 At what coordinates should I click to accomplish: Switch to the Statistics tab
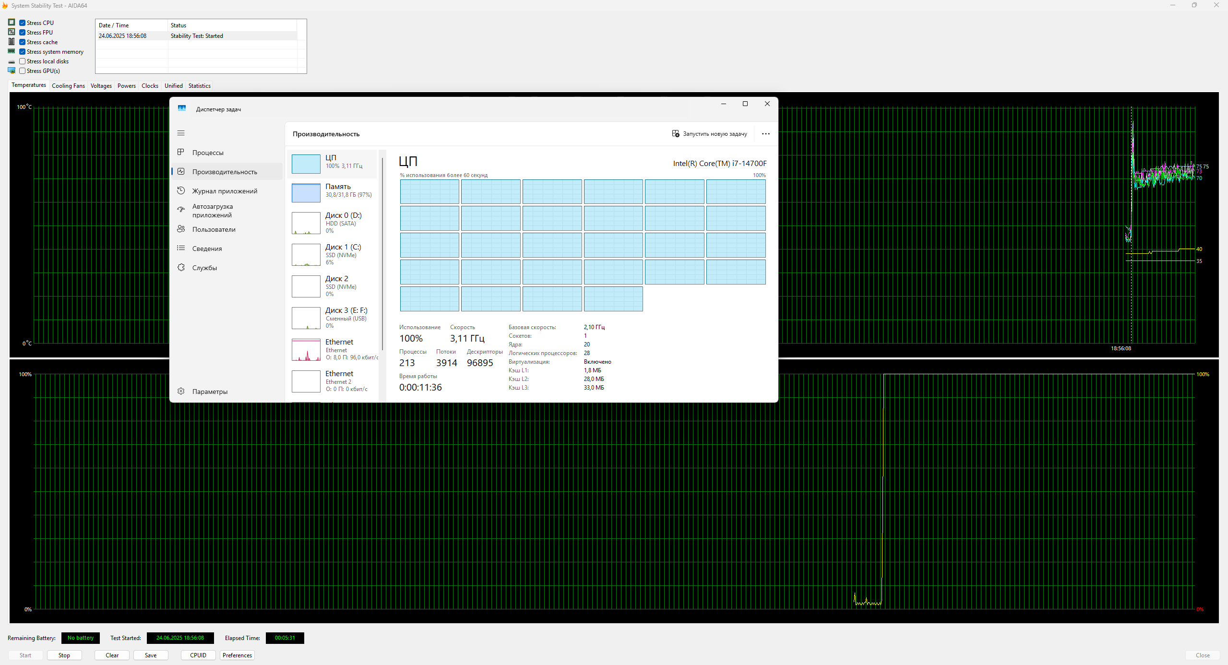click(x=199, y=86)
